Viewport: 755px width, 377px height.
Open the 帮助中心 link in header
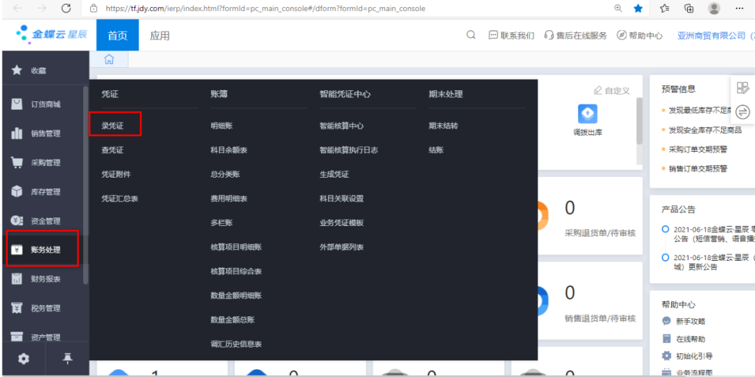coord(640,36)
